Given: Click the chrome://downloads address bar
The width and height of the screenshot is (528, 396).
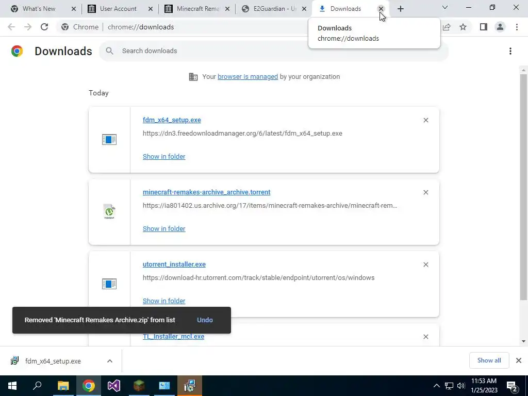Looking at the screenshot, I should [141, 27].
